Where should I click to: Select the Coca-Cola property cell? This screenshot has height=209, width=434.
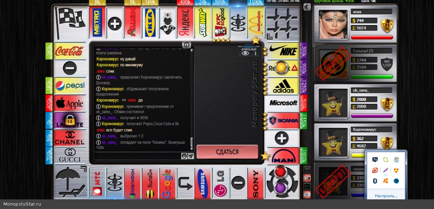(x=70, y=51)
